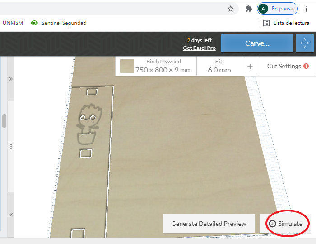This screenshot has height=244, width=316.
Task: Expand panel with right double chevron
Action: [11, 79]
